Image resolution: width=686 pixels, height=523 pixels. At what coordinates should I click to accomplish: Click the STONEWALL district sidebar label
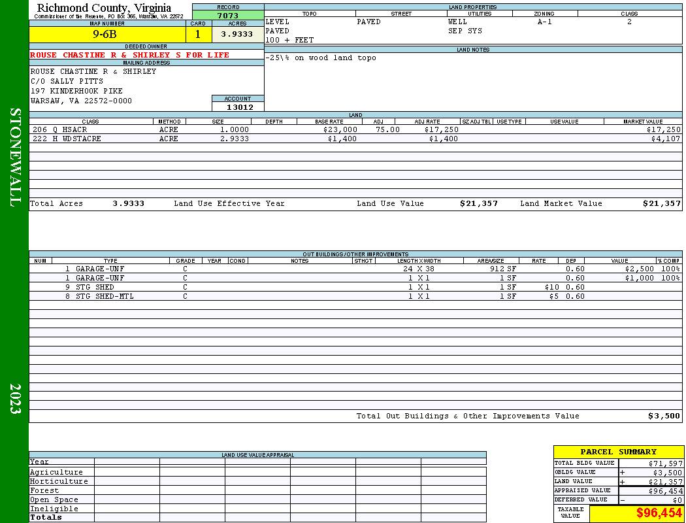pyautogui.click(x=15, y=158)
